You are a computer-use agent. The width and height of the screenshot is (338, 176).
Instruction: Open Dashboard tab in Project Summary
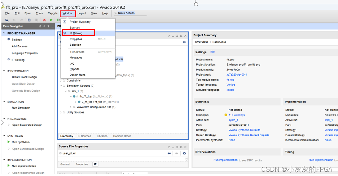tap(219, 42)
